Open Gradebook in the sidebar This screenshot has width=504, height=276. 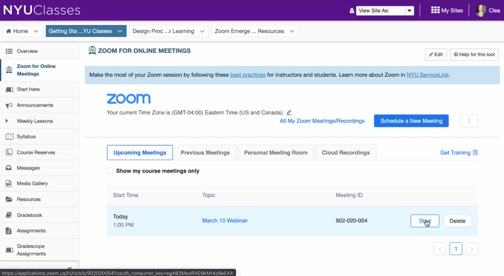click(29, 215)
